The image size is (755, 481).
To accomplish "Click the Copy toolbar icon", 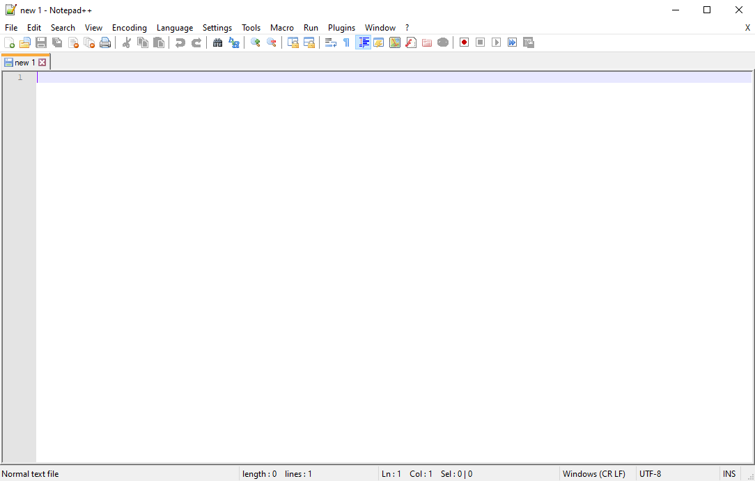I will coord(143,42).
